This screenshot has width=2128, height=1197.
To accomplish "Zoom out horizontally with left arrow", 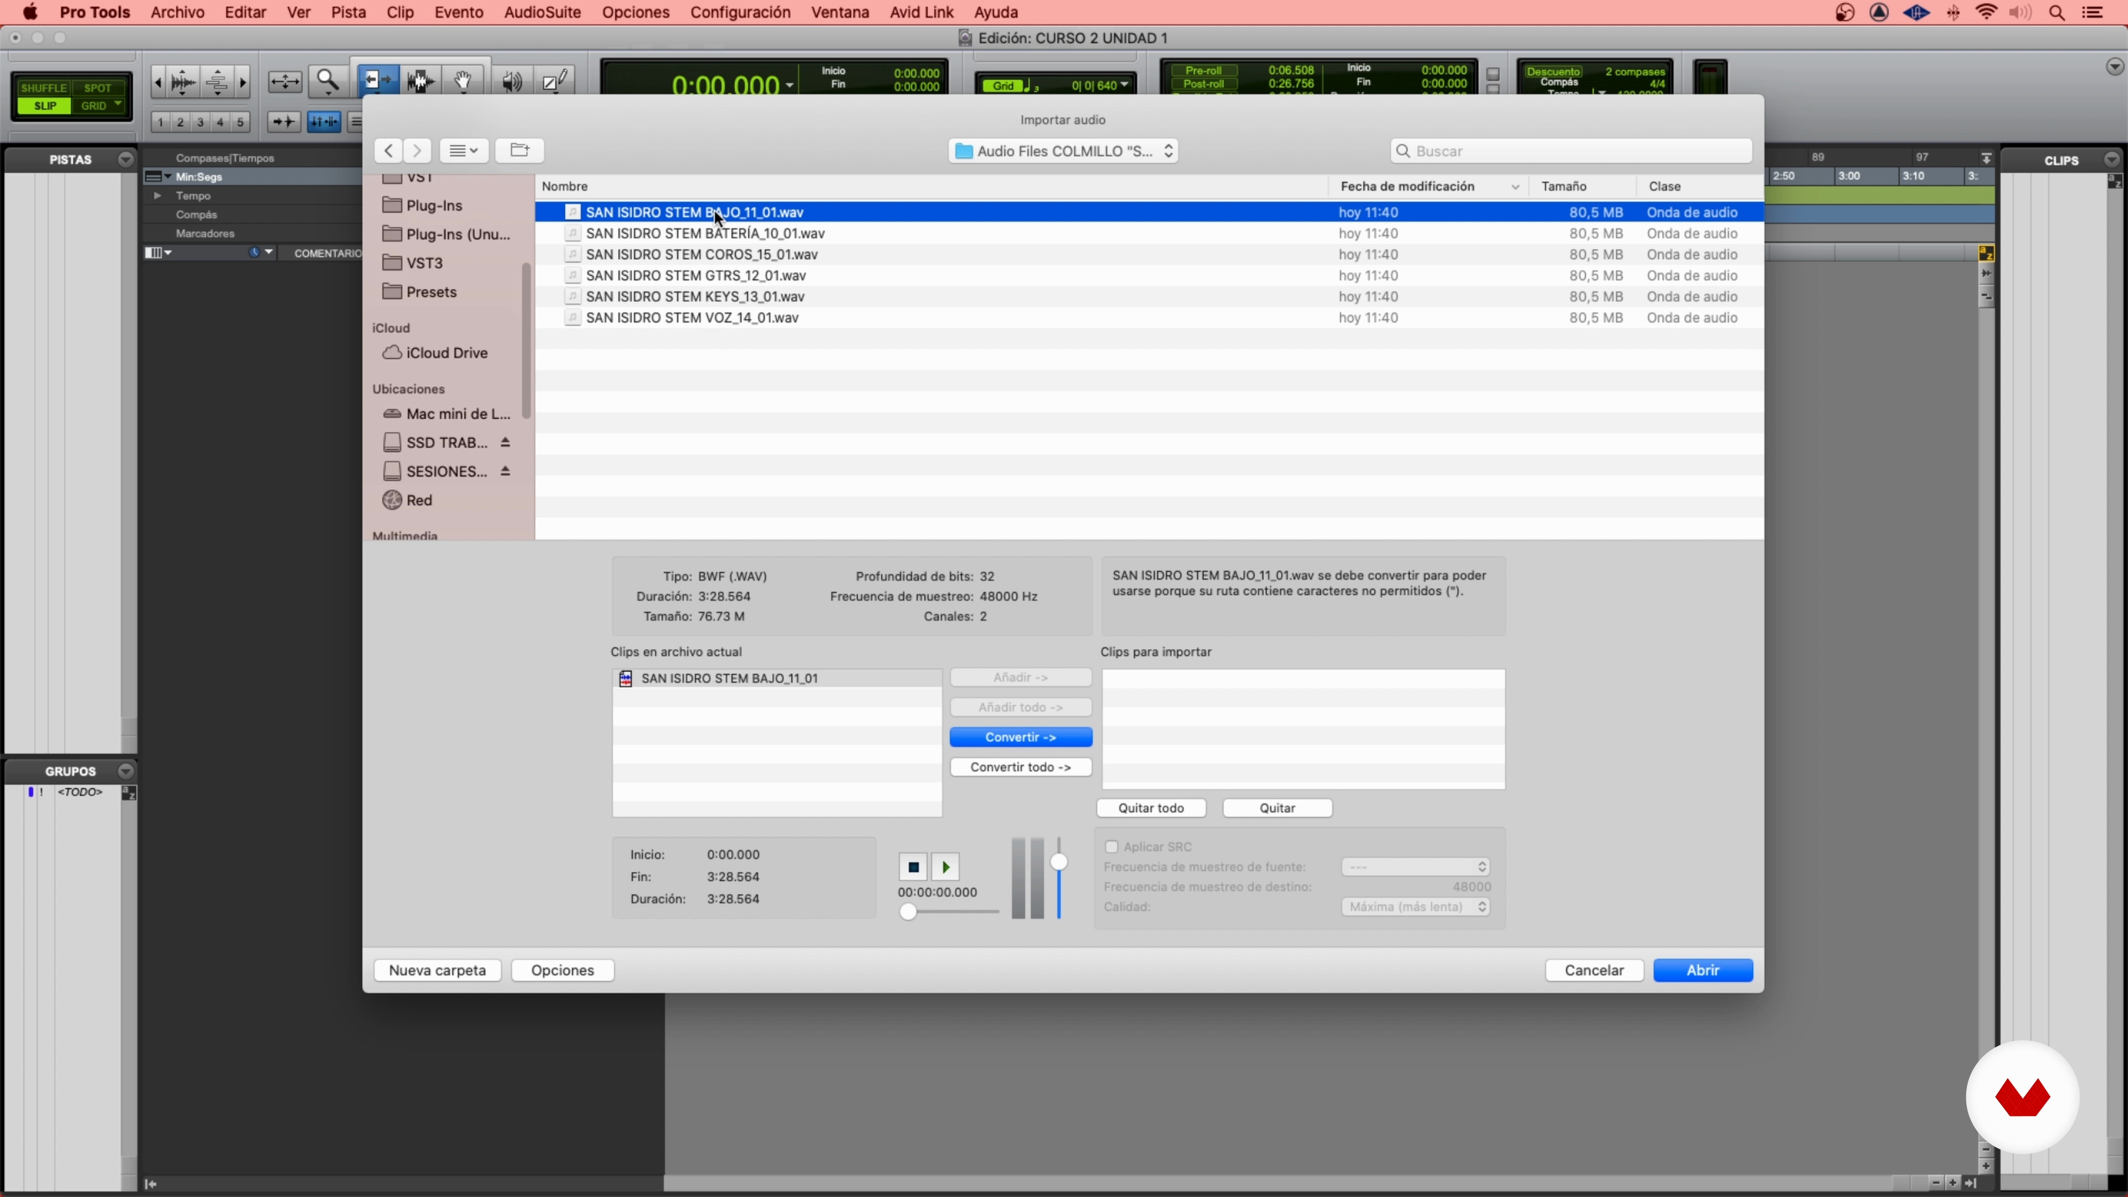I will 158,82.
